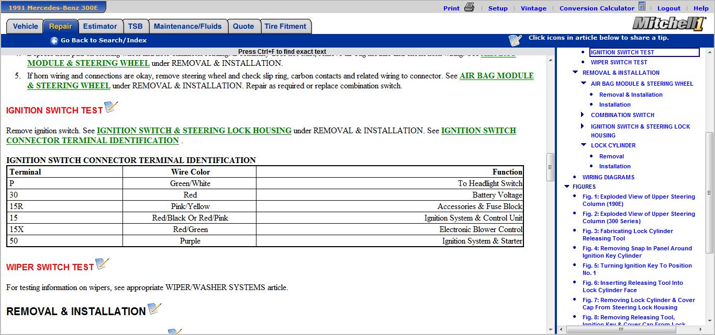Screen dimensions: 715x335
Task: Open Fig. 1 Exploded View (190E)
Action: click(x=639, y=200)
